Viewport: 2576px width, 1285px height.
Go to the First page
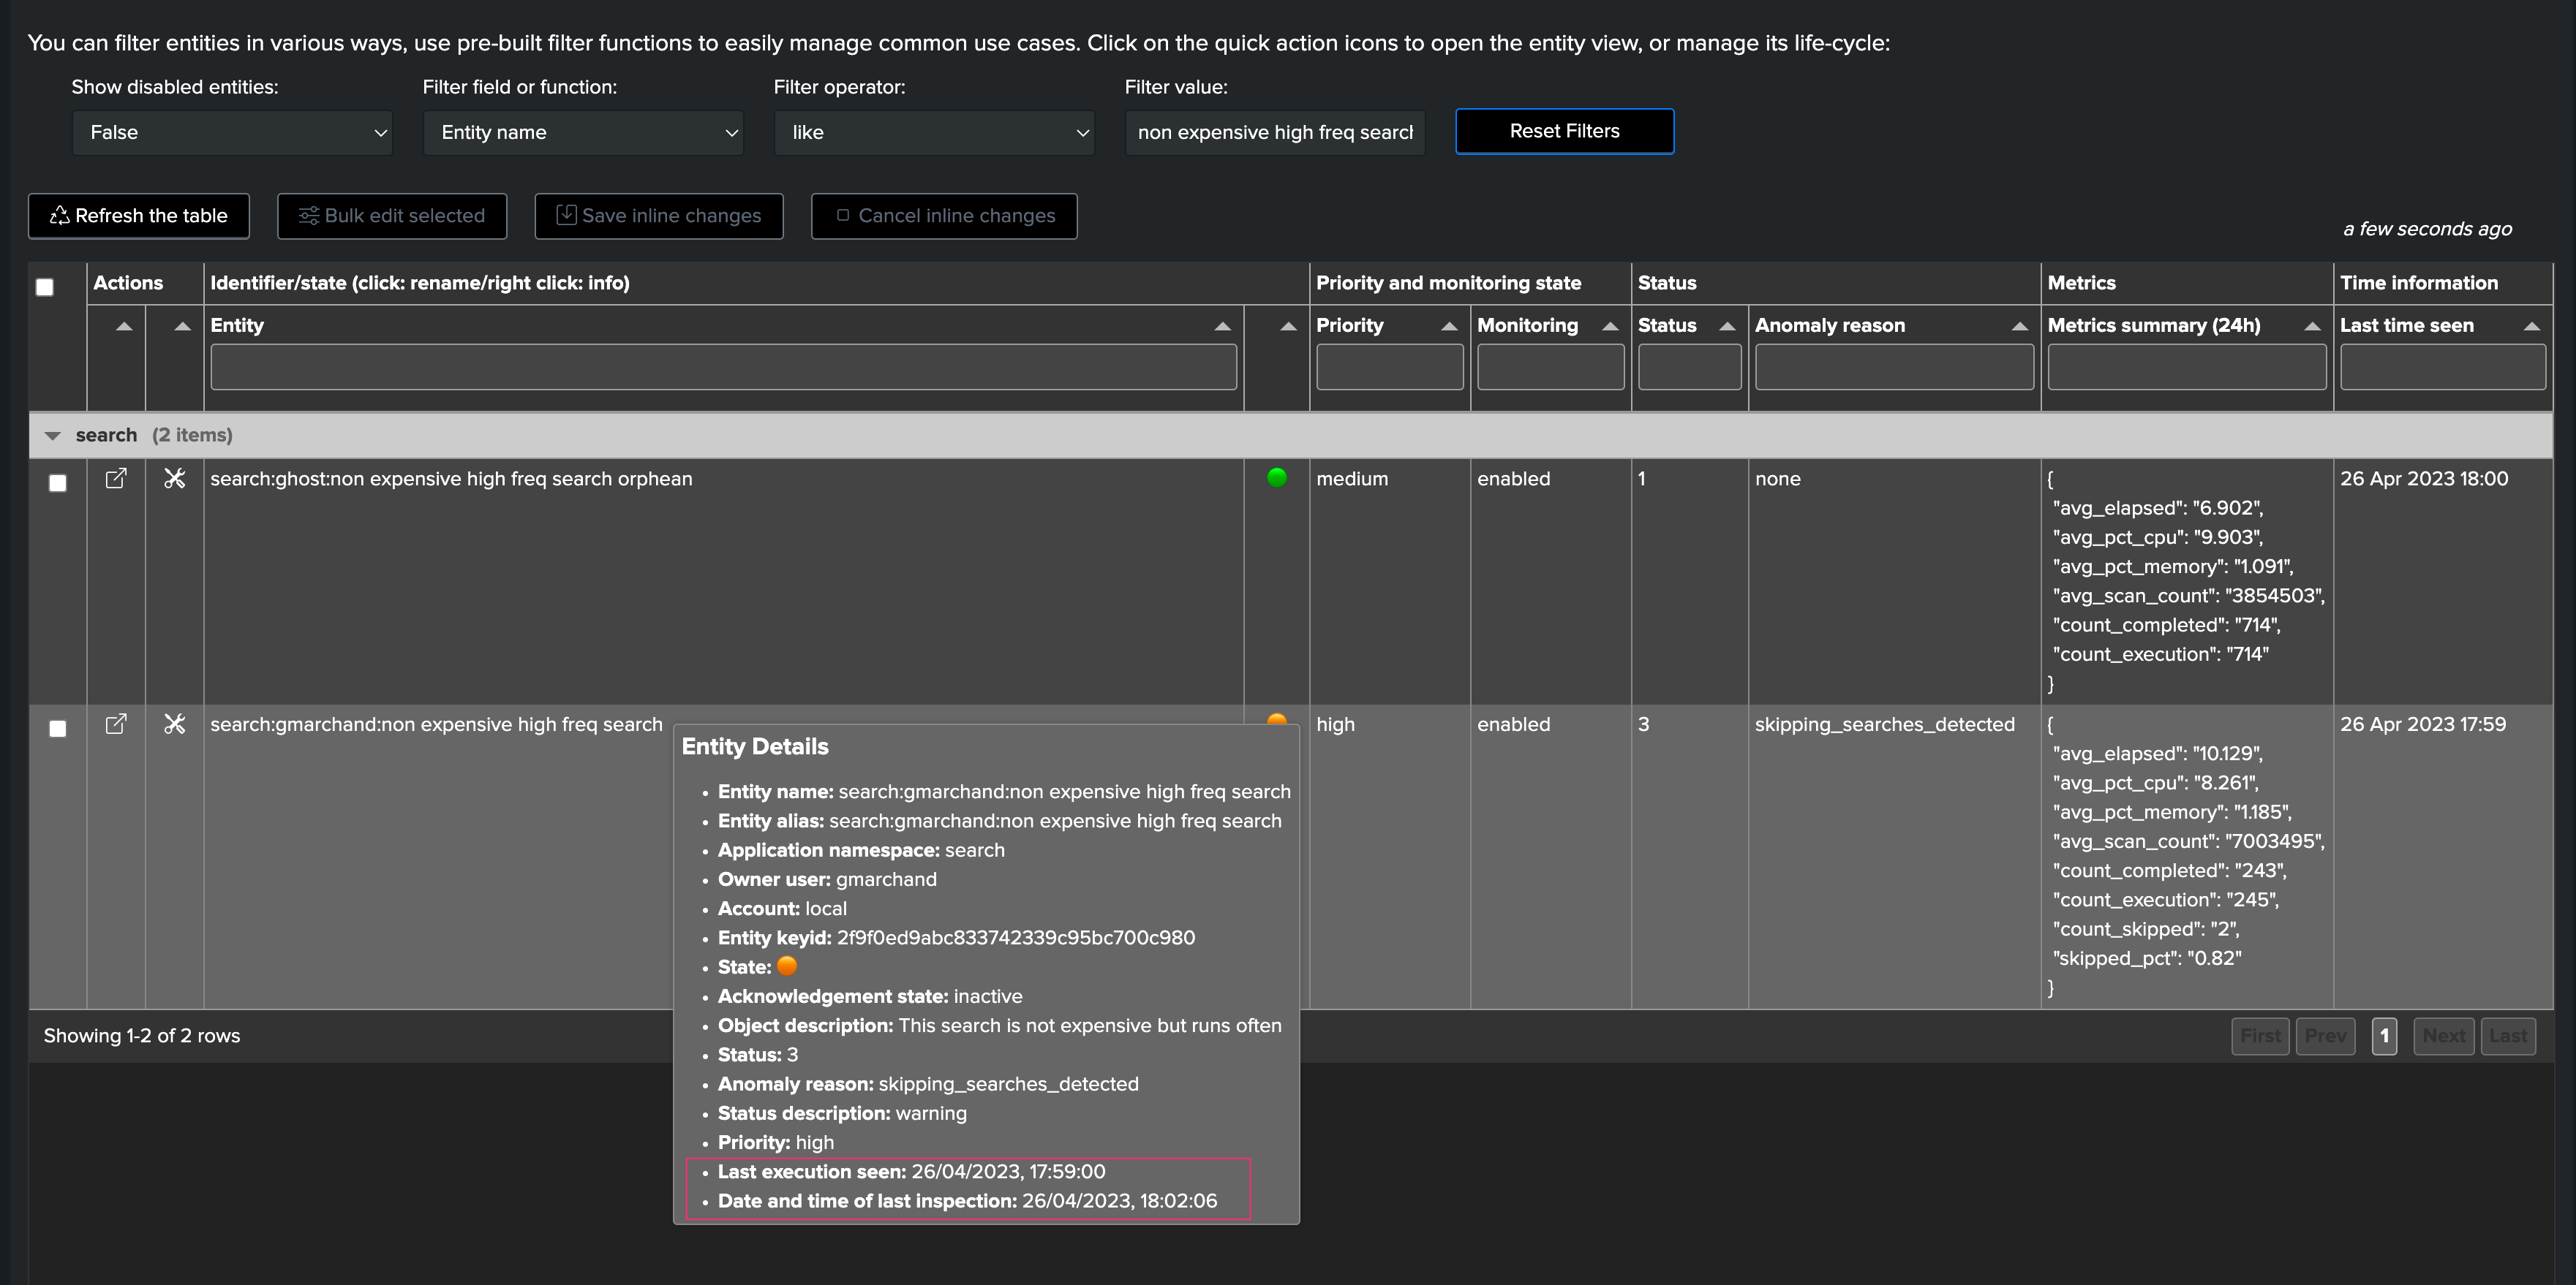click(2260, 1036)
